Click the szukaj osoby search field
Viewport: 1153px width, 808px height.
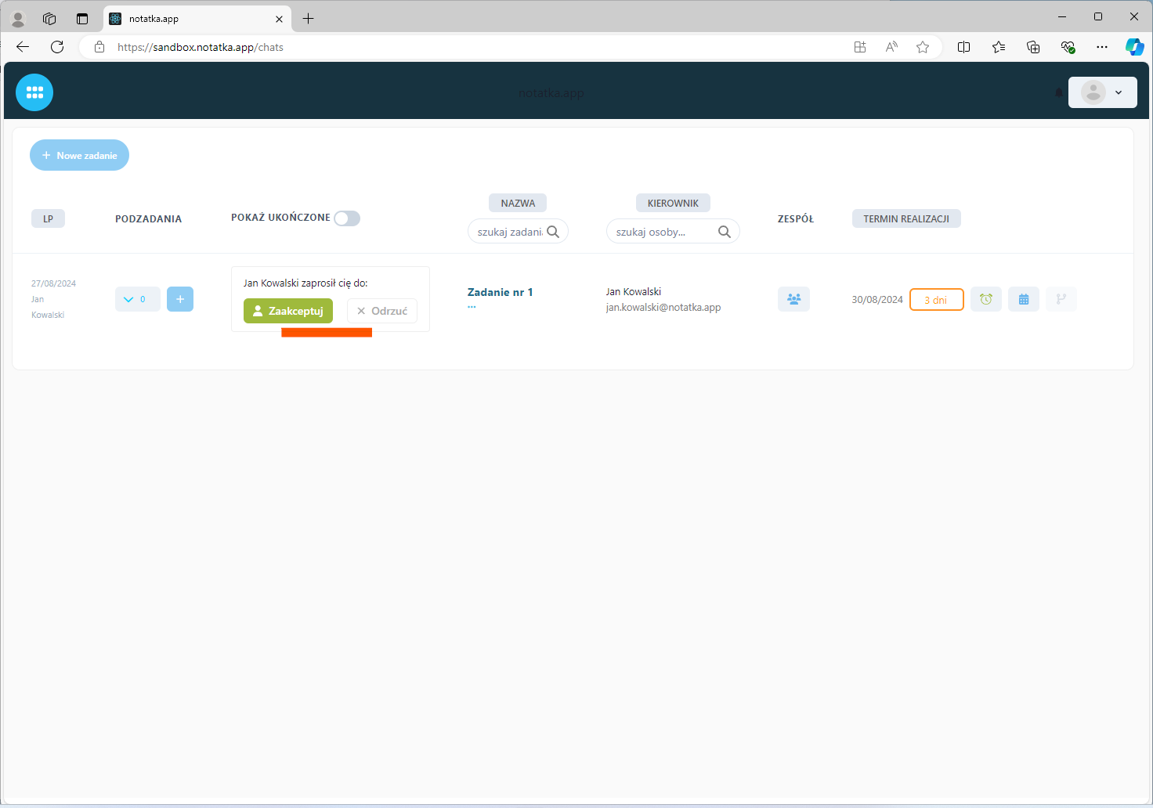[662, 232]
